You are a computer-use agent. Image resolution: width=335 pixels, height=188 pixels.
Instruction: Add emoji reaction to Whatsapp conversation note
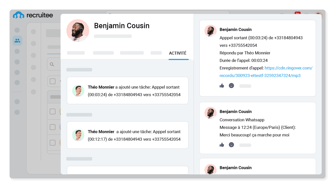231,145
